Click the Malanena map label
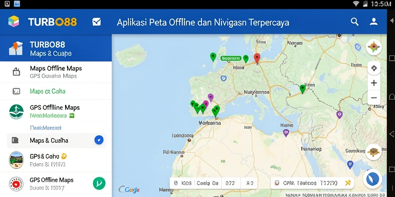 [x=209, y=123]
